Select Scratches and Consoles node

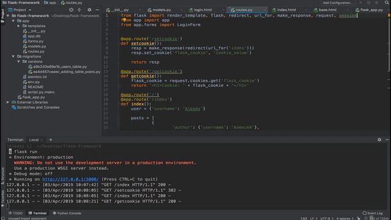click(x=35, y=108)
